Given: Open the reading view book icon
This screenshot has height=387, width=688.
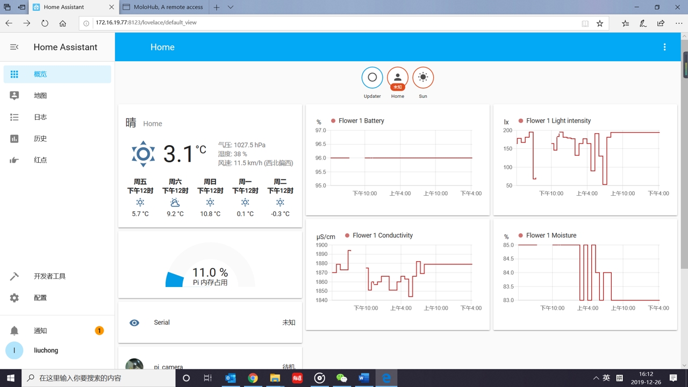Looking at the screenshot, I should point(585,24).
